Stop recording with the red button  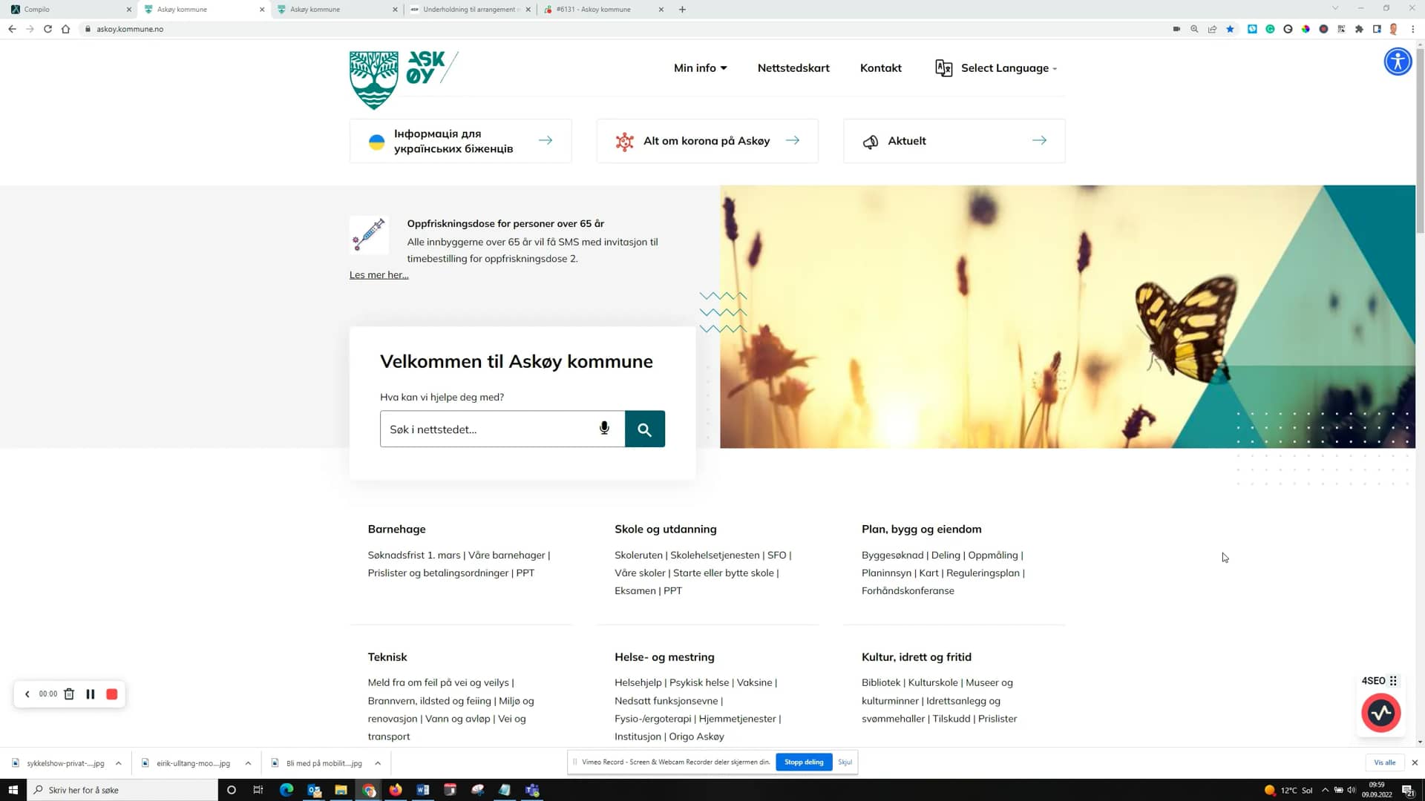click(112, 693)
